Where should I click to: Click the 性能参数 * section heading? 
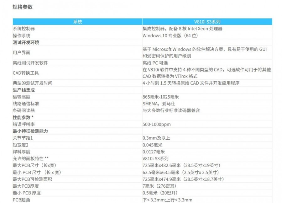point(23,117)
